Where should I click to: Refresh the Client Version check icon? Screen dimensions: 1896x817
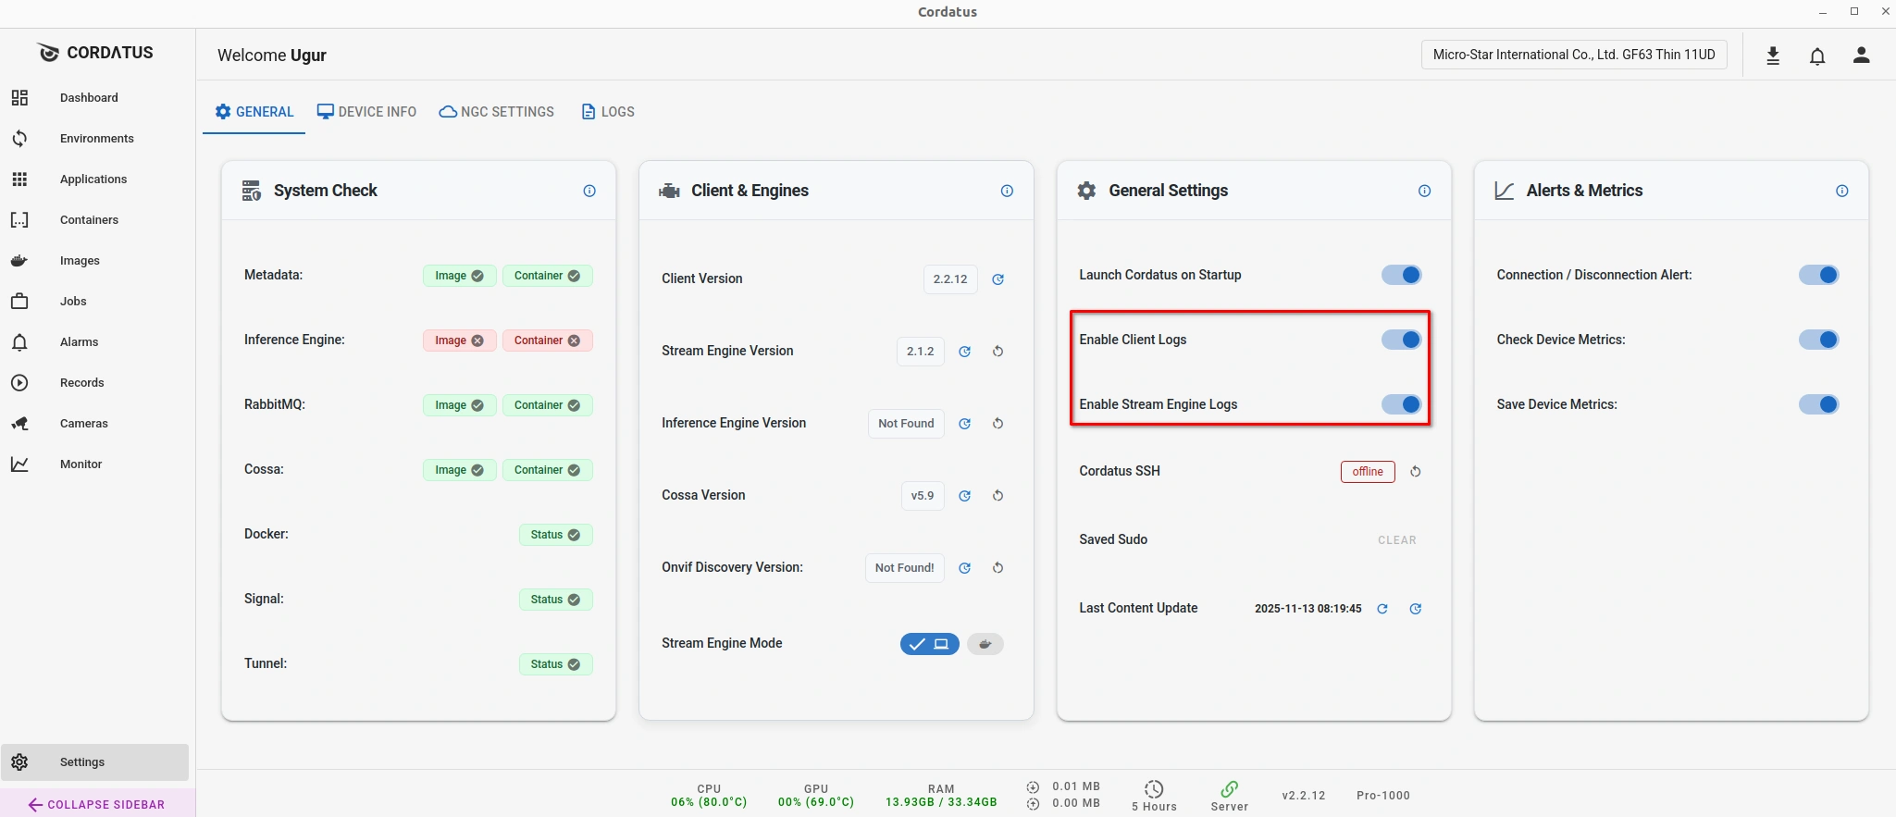click(x=998, y=279)
